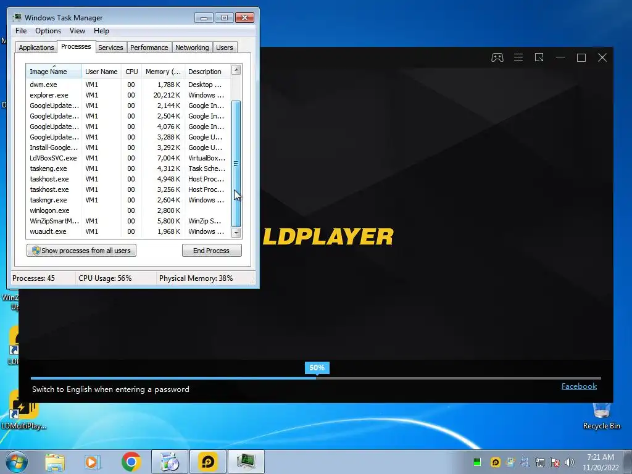Click LDPlayer system tray icon

496,462
